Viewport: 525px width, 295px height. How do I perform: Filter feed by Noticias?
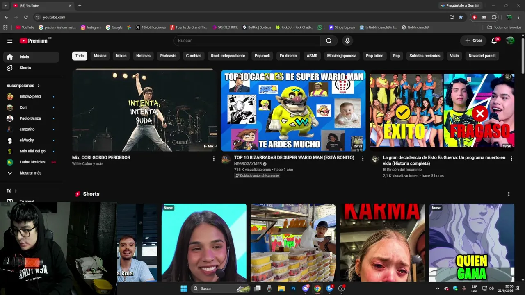(x=143, y=56)
